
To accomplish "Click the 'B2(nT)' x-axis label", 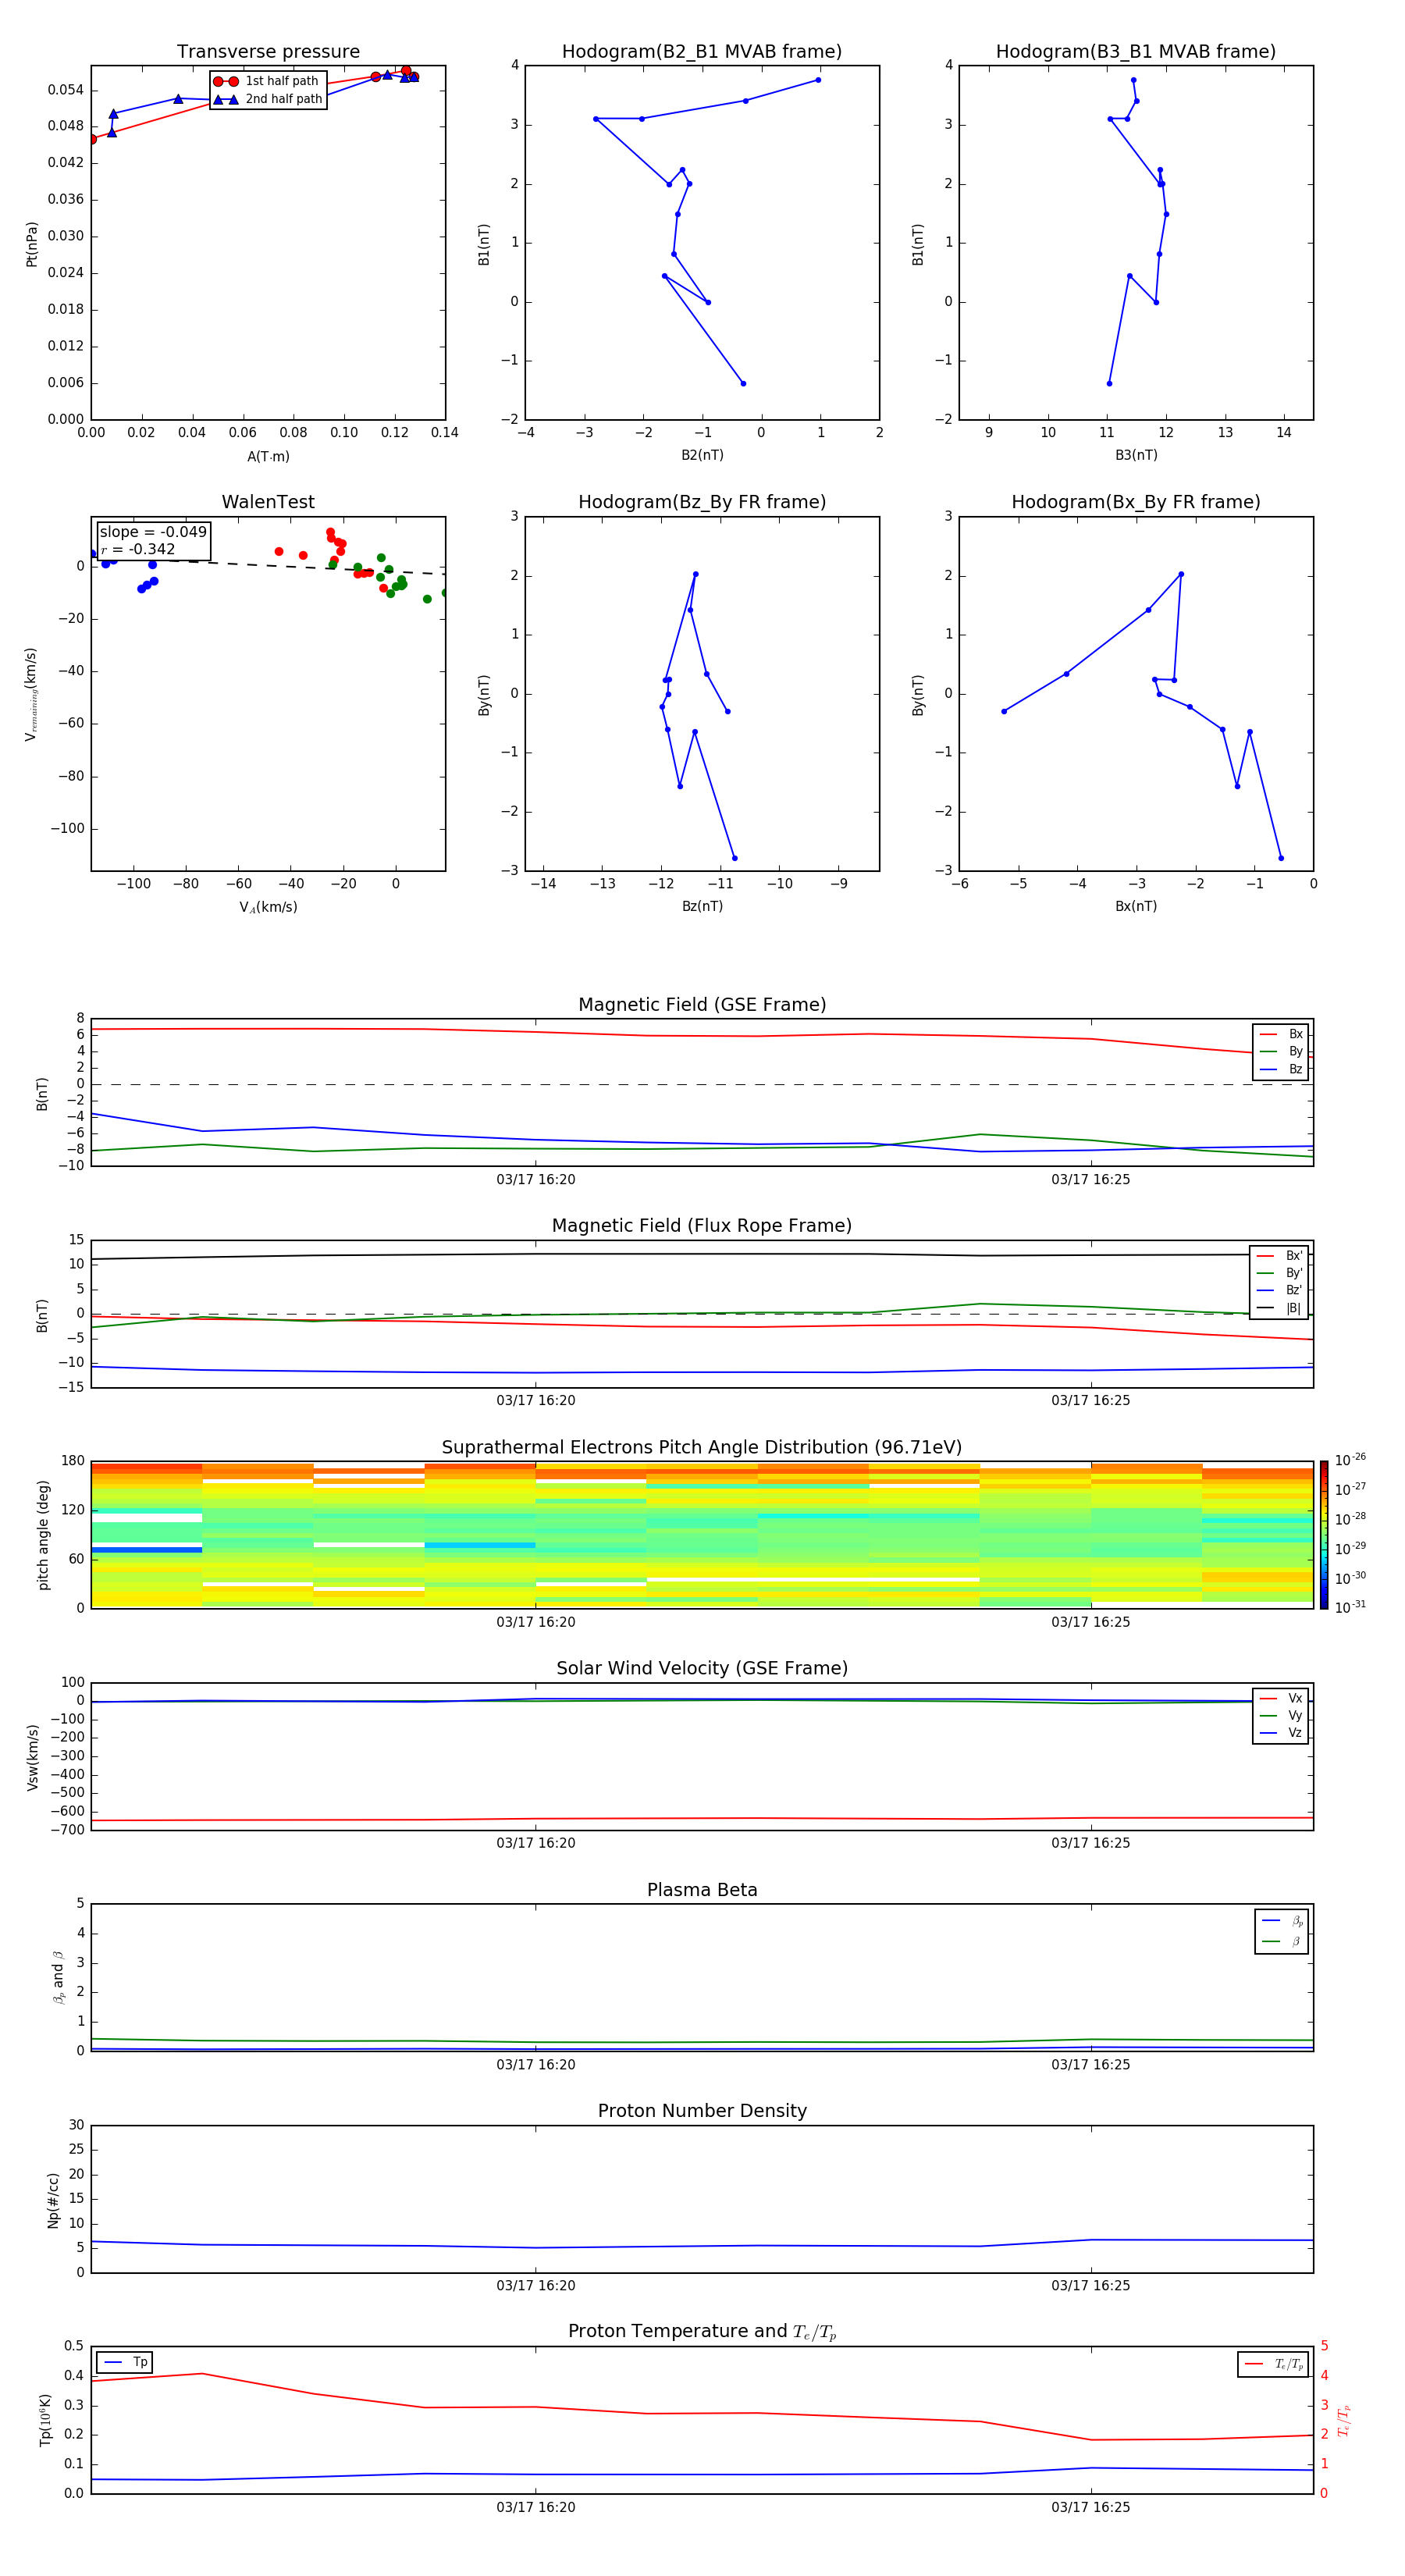I will 702,455.
